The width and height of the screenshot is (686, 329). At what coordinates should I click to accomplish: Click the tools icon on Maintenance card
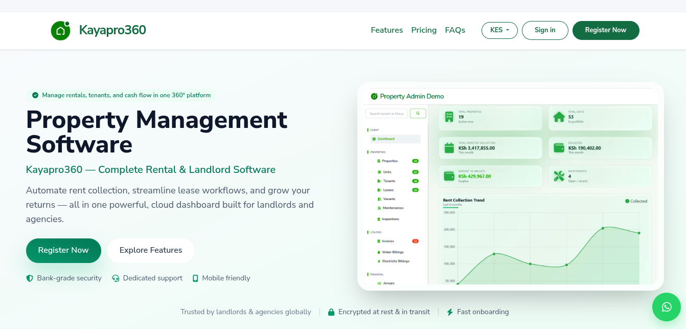coord(559,176)
